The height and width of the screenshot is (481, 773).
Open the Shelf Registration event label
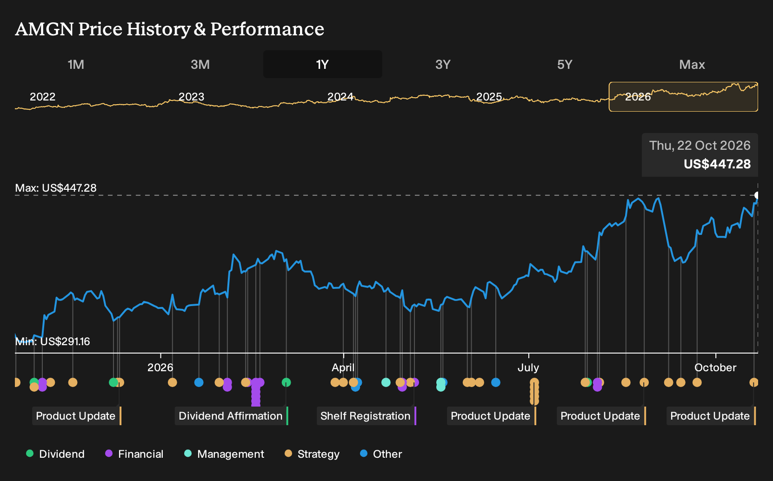coord(367,416)
